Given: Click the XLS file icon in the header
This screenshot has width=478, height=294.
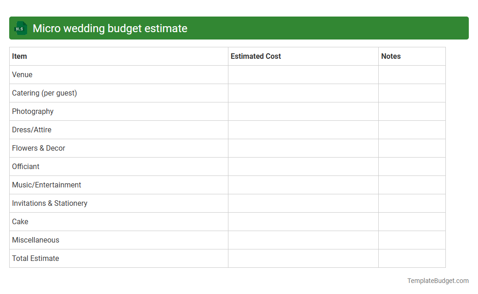Looking at the screenshot, I should tap(20, 28).
